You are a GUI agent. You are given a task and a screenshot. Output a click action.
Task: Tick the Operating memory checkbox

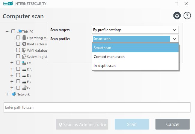18,37
